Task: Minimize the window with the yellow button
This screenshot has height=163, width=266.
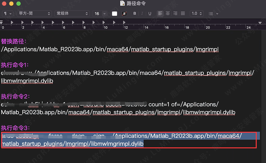Action: pyautogui.click(x=11, y=4)
